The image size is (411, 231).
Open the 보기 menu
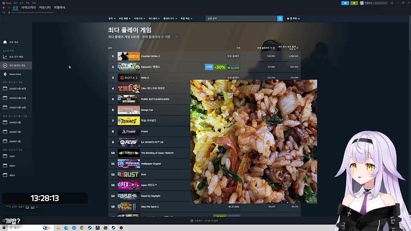click(x=15, y=3)
